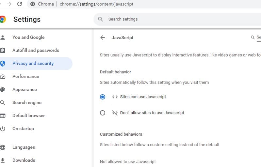Click the Downloads arrow icon
The height and width of the screenshot is (167, 261).
[x=3, y=160]
